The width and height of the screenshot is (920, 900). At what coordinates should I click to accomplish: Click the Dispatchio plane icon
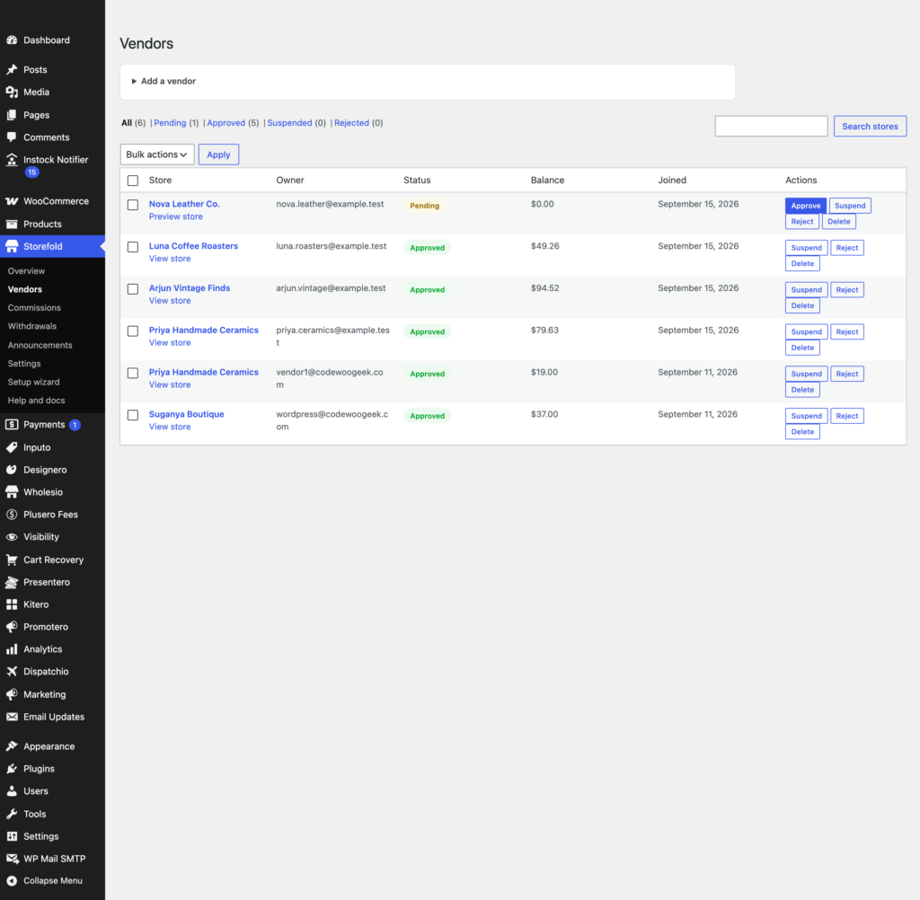[12, 671]
